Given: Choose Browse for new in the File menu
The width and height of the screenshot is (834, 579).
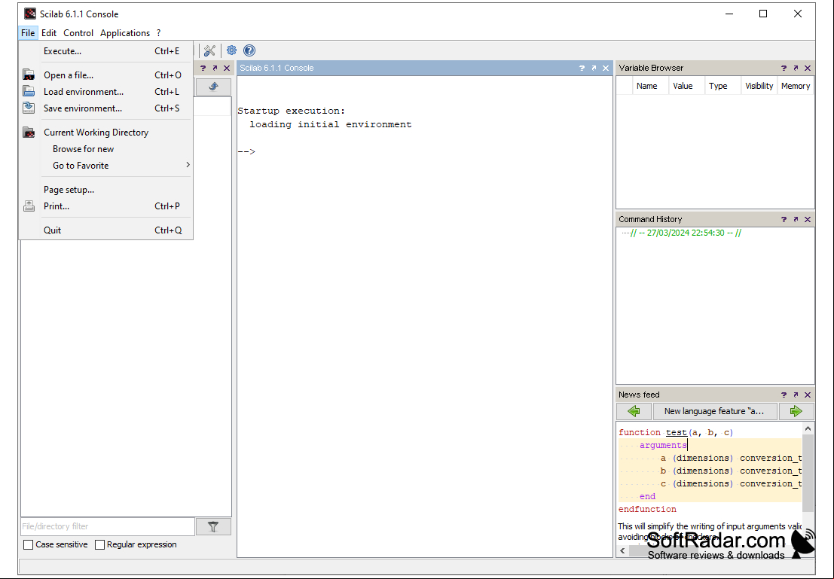Looking at the screenshot, I should pos(105,149).
